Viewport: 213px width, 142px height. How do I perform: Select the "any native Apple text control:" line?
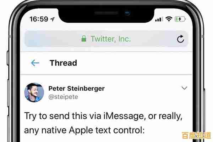click(84, 130)
